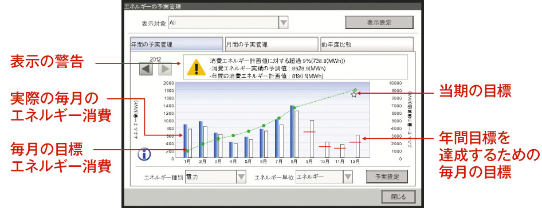
Task: Expand the エネルギー単位 dropdown
Action: click(x=324, y=177)
